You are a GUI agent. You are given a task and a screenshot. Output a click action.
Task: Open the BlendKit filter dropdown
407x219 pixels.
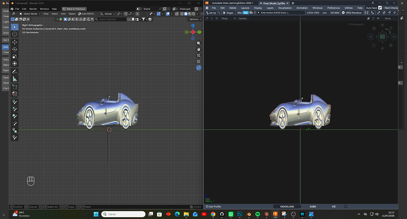pos(144,19)
